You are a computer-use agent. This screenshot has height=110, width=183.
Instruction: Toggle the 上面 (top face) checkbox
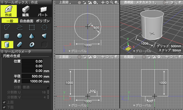click(4, 102)
